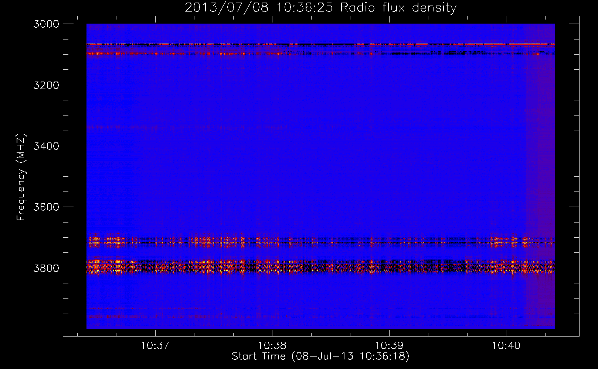The height and width of the screenshot is (369, 598).
Task: Click the 3600 frequency tick label
Action: pos(46,207)
